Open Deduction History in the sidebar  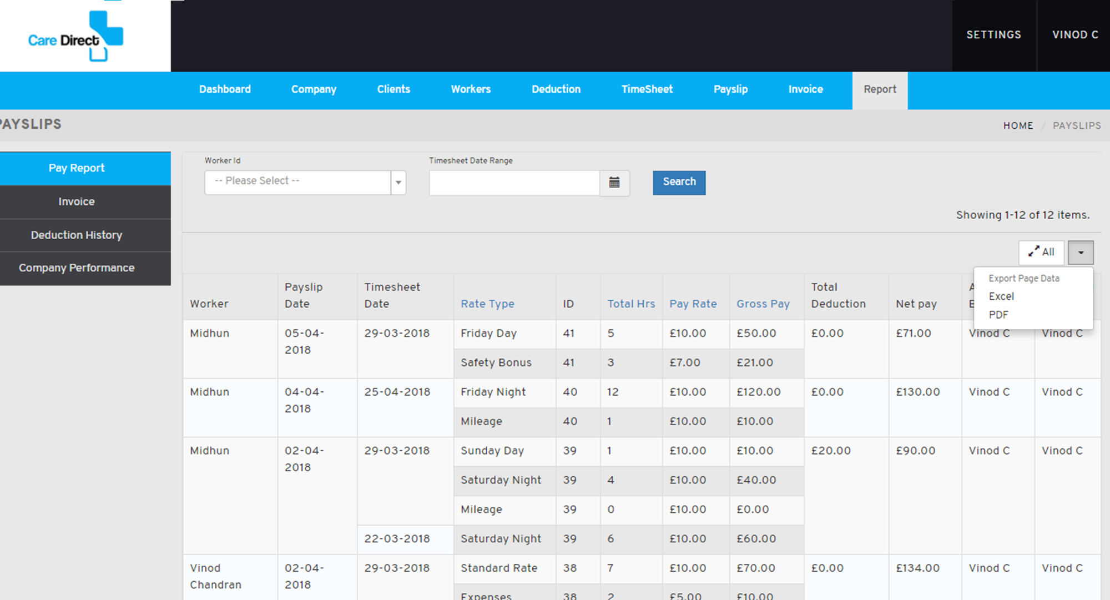click(x=85, y=235)
